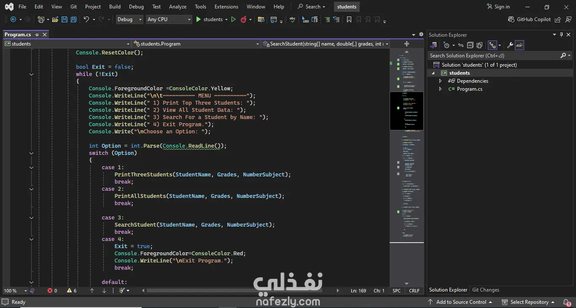576x308 pixels.
Task: Open the Build menu
Action: 115,7
